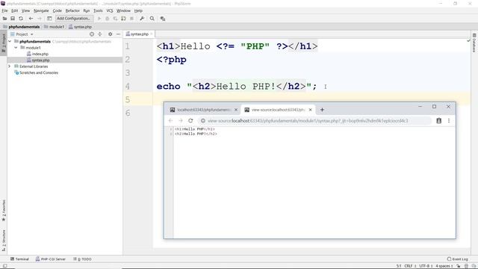
Task: Open a new browser tab with plus
Action: click(322, 110)
